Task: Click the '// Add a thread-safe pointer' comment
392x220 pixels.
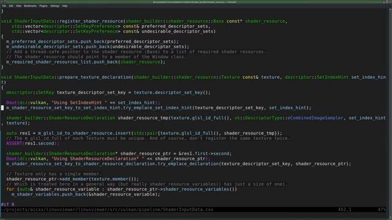Action: (136, 51)
